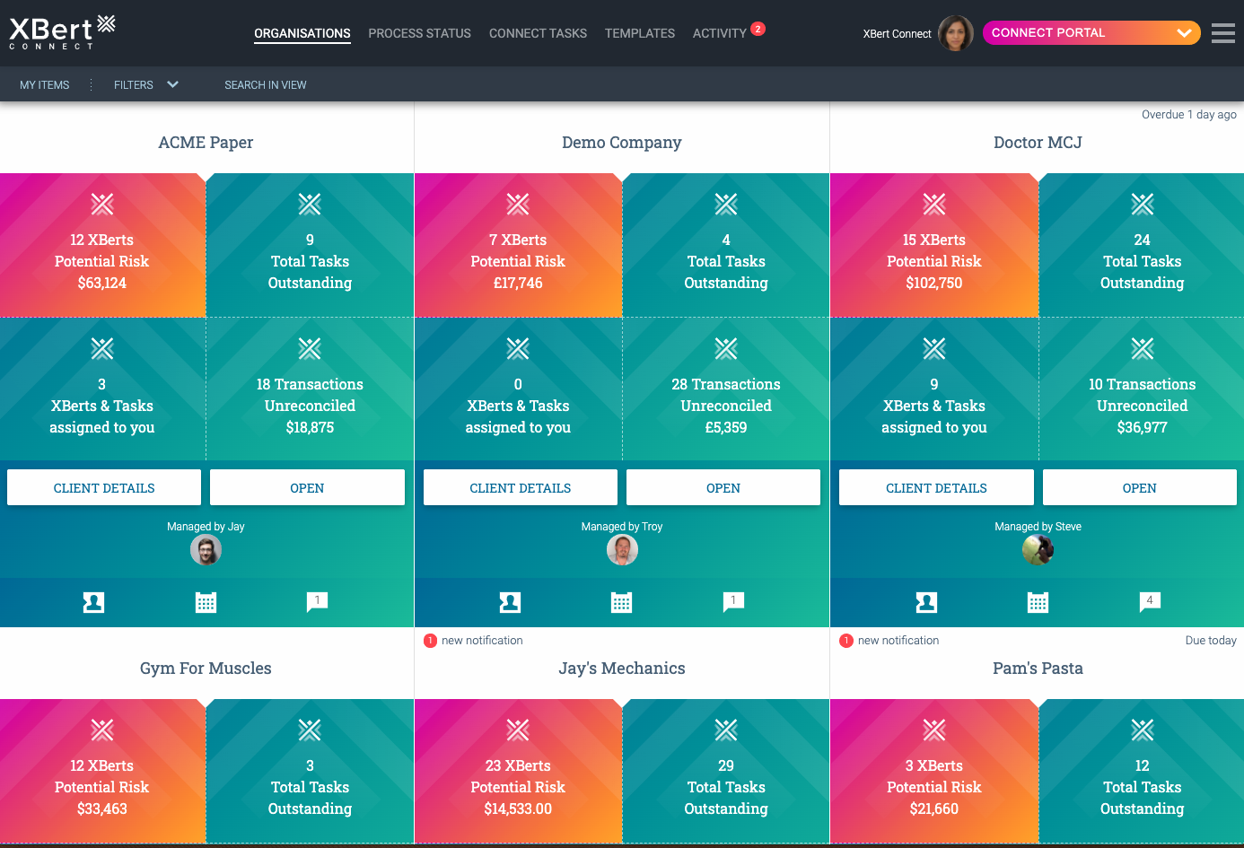Open the Doctor MCJ organisation
The height and width of the screenshot is (848, 1244).
[1140, 487]
